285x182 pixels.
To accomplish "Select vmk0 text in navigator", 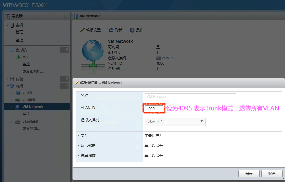I will click(x=27, y=93).
